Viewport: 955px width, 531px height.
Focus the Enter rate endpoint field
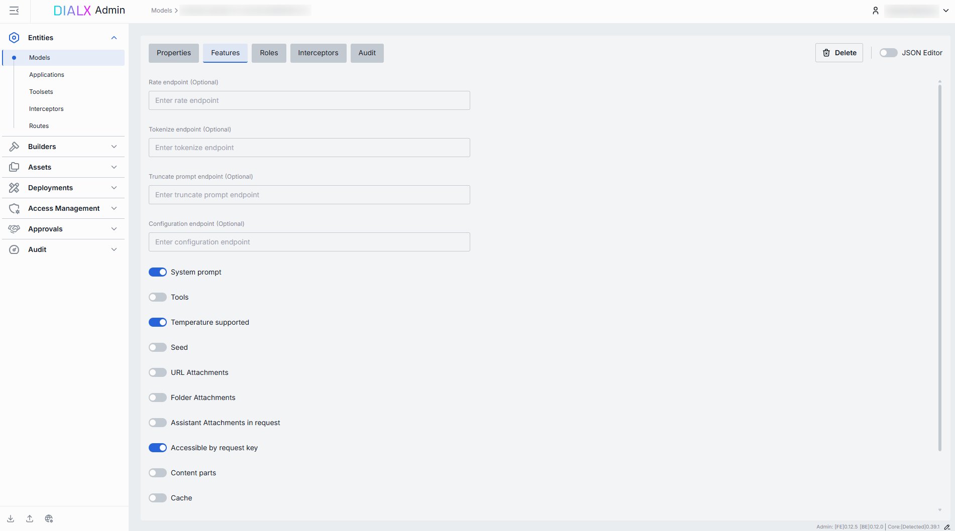[x=309, y=100]
